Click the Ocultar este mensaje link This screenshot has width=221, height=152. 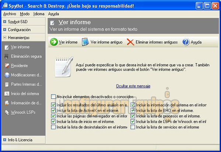coord(133,86)
